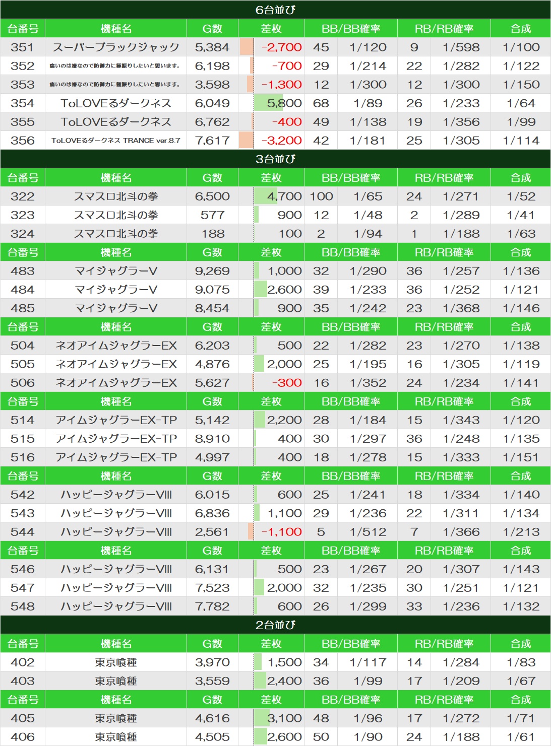Select the 3,100 difference value
The width and height of the screenshot is (551, 746).
[284, 718]
